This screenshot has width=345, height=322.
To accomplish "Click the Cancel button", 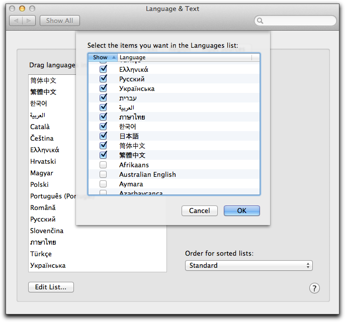I will (199, 210).
